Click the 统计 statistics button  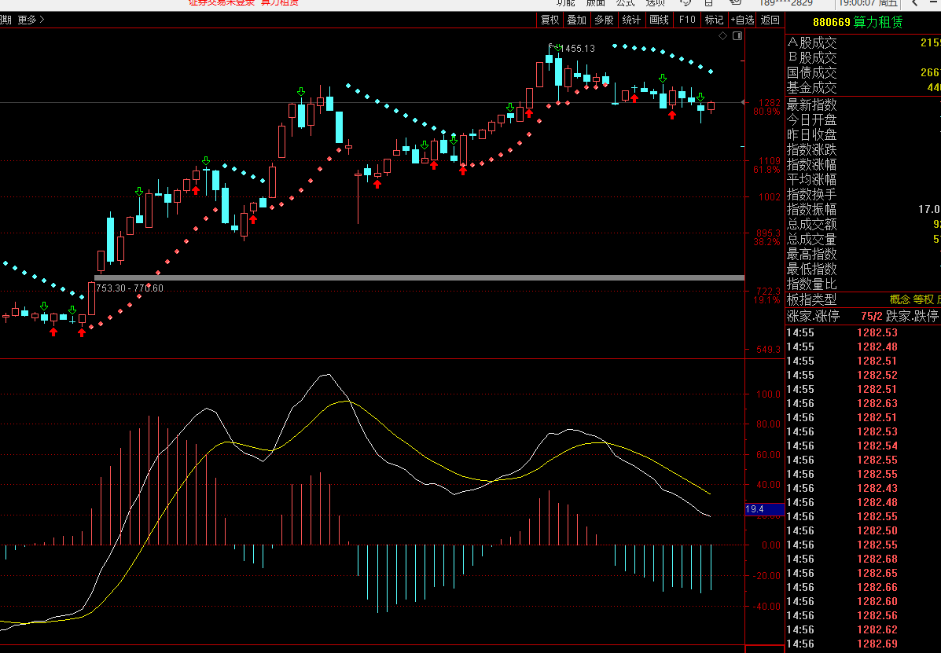tap(631, 20)
